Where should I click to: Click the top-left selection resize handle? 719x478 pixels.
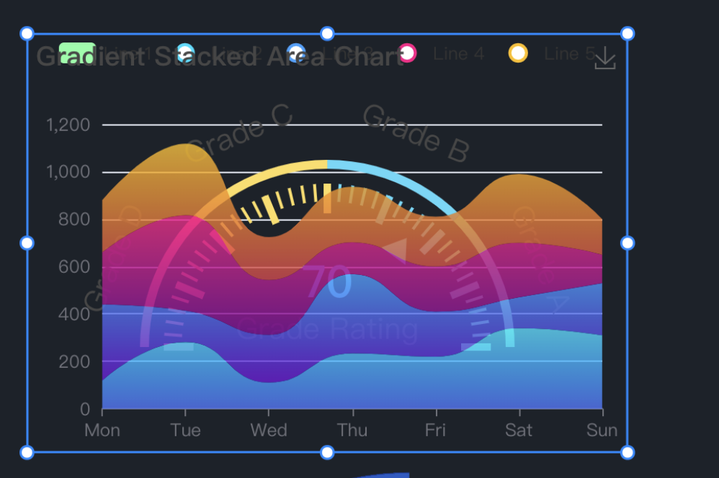pos(27,34)
